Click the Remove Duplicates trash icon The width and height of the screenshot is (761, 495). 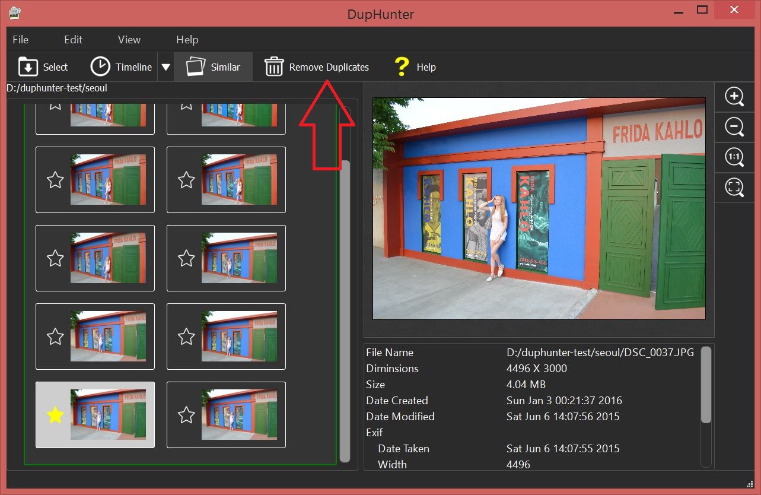[x=273, y=66]
